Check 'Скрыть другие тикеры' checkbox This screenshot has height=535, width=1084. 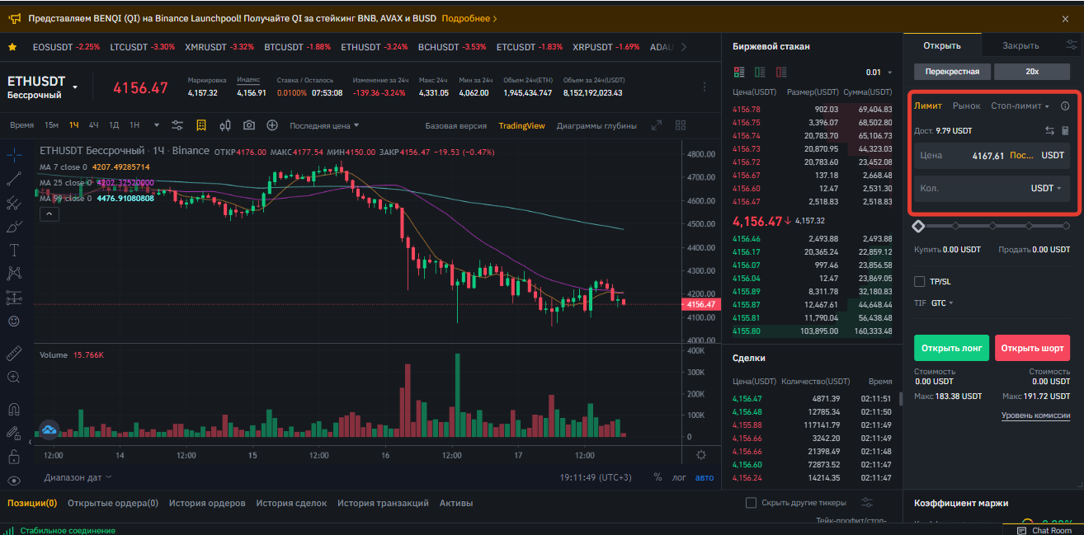pos(751,503)
